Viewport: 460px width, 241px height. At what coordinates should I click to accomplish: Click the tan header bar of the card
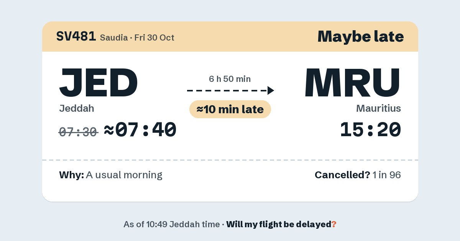coord(230,36)
